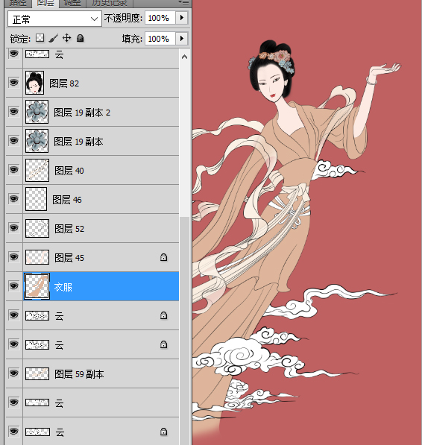Click the face thumbnail of 图层 82
This screenshot has width=422, height=445.
click(34, 83)
